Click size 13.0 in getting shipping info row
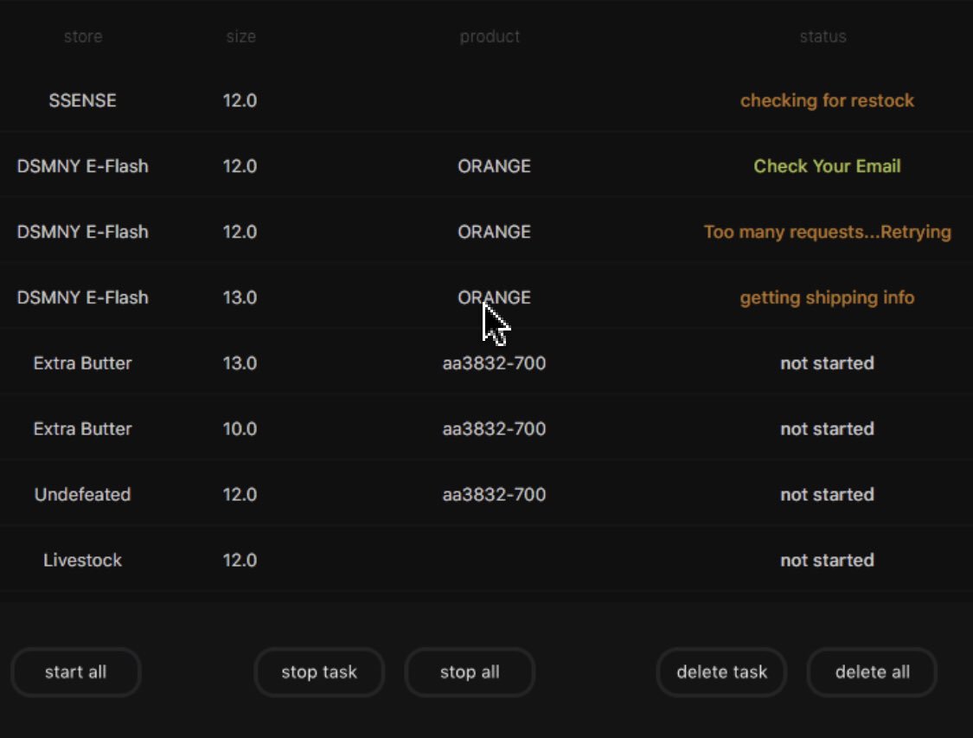This screenshot has height=738, width=973. [240, 298]
